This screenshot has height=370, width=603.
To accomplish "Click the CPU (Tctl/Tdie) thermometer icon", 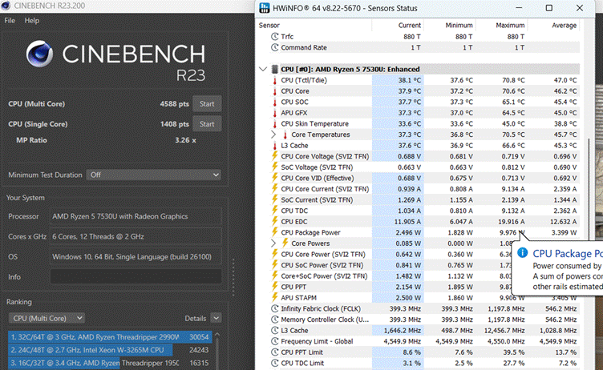I will pos(274,80).
